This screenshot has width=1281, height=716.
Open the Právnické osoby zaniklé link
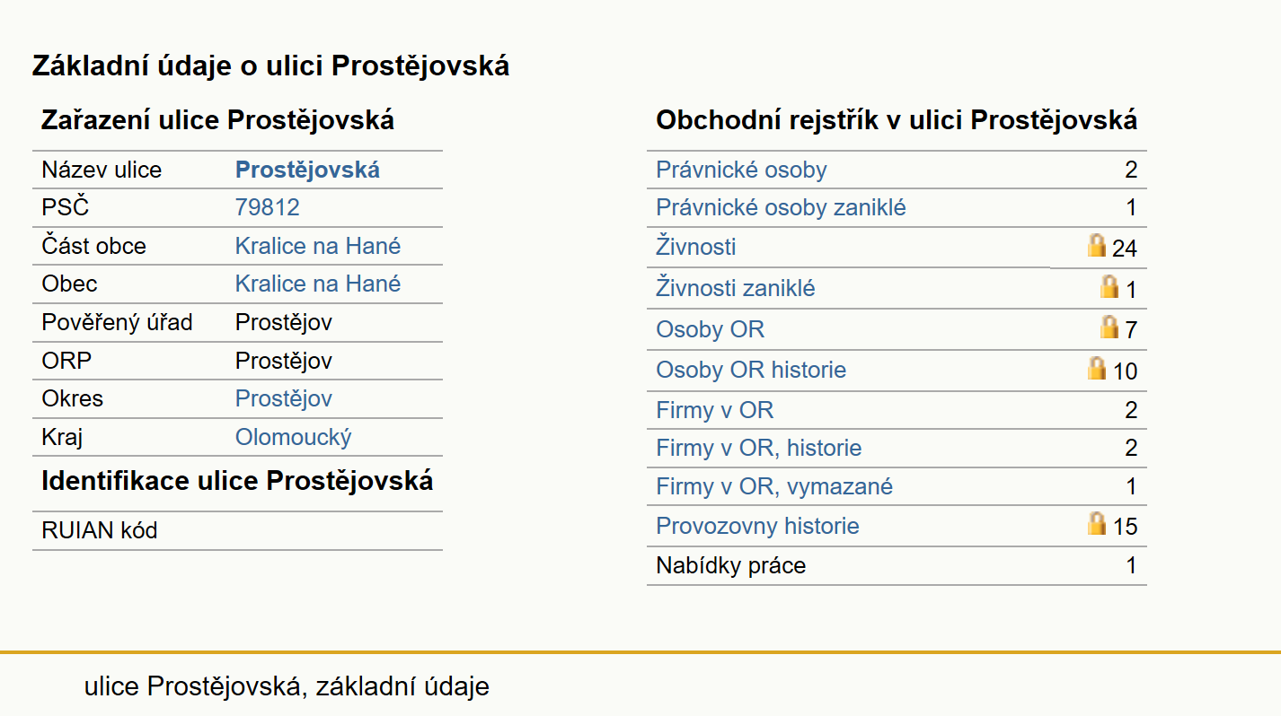tap(781, 207)
